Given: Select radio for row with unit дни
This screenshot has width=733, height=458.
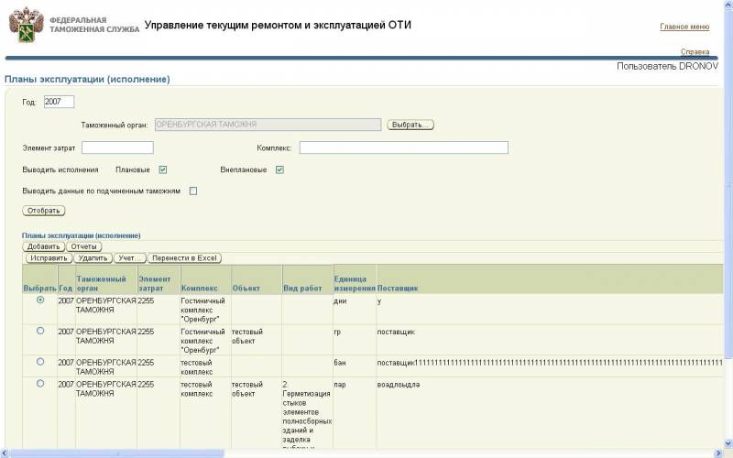Looking at the screenshot, I should pos(40,300).
